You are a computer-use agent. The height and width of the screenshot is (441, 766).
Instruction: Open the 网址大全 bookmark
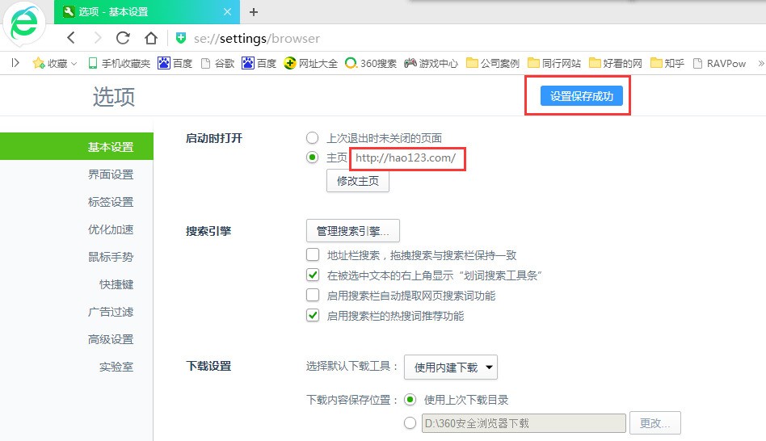tap(311, 63)
